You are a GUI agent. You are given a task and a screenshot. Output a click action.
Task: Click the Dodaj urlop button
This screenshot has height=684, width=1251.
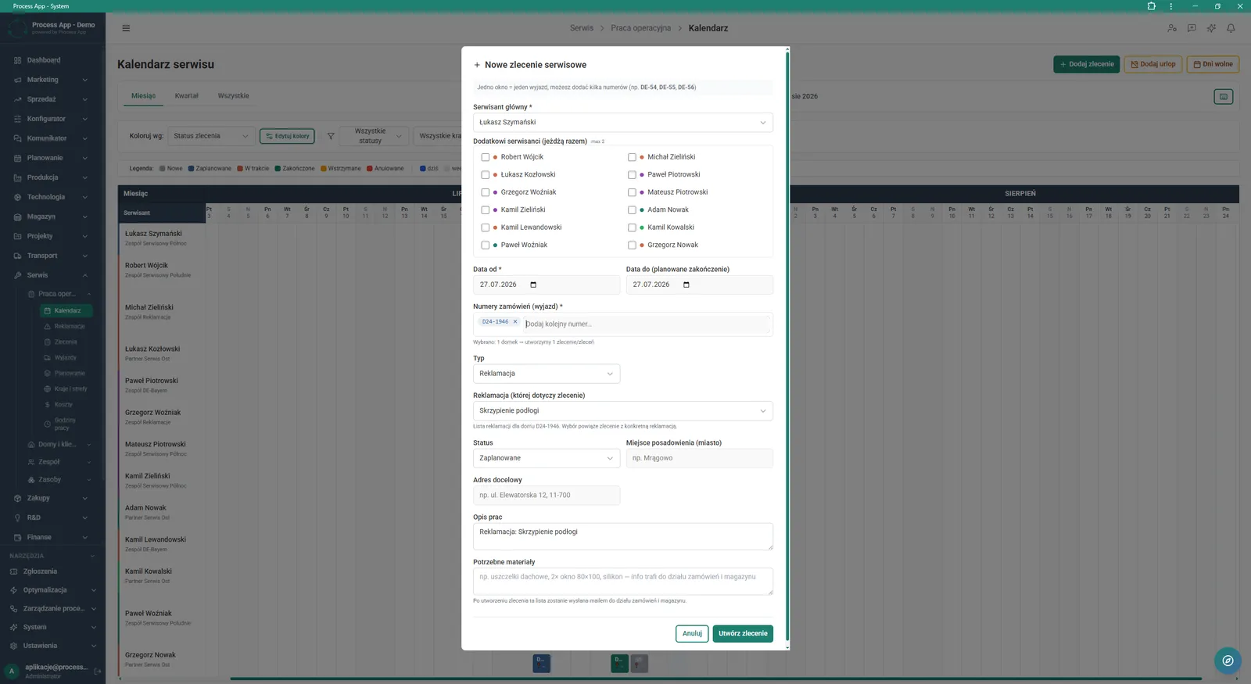tap(1153, 64)
